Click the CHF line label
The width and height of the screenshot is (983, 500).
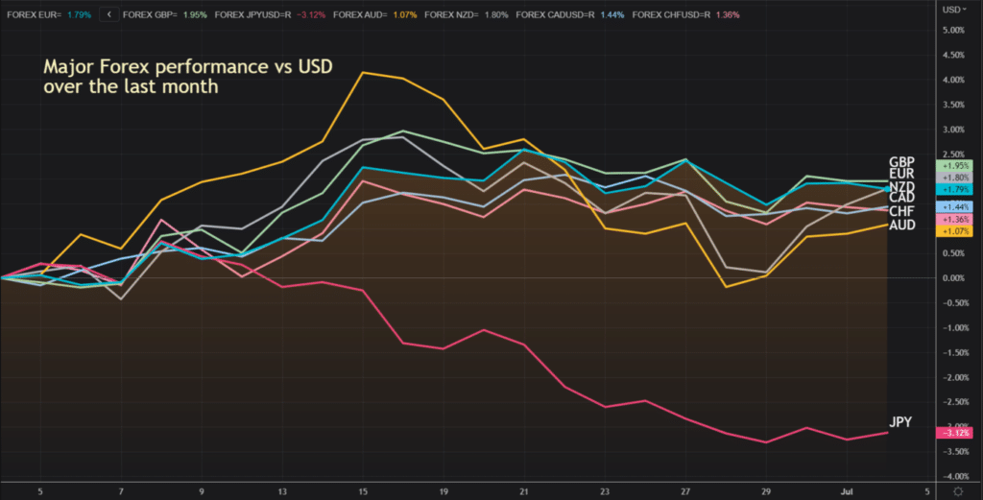(x=901, y=212)
